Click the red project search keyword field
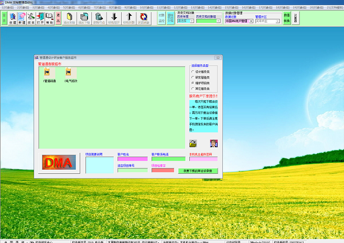Screen dimensions: 344x243 163,170
